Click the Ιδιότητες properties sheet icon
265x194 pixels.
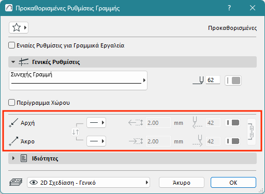click(24, 158)
